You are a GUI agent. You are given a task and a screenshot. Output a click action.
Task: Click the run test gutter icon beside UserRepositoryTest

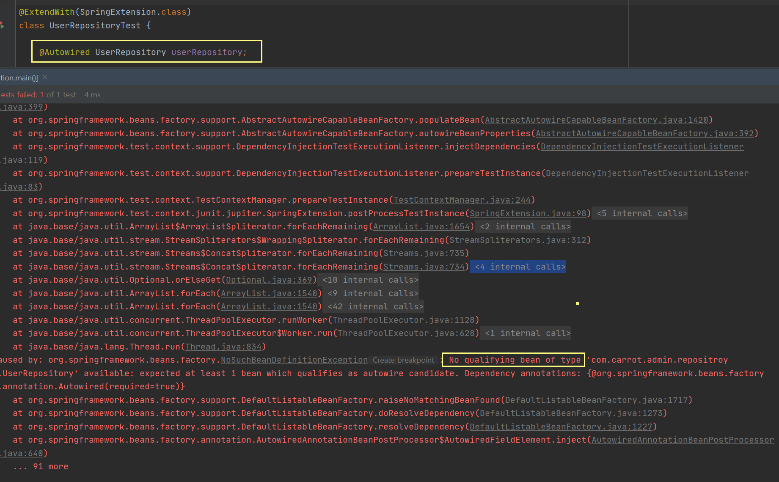click(x=2, y=26)
